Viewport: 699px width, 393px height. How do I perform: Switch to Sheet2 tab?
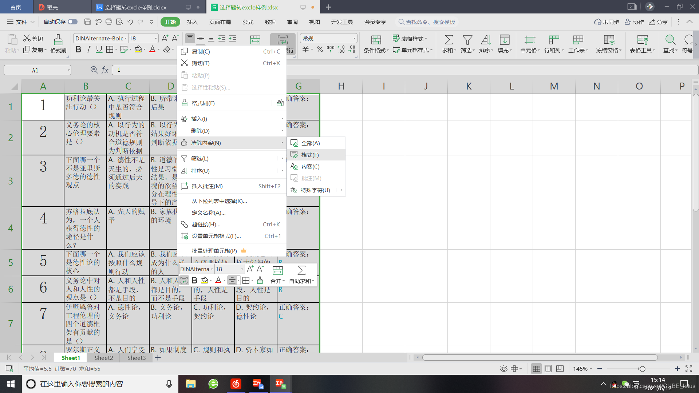click(104, 358)
